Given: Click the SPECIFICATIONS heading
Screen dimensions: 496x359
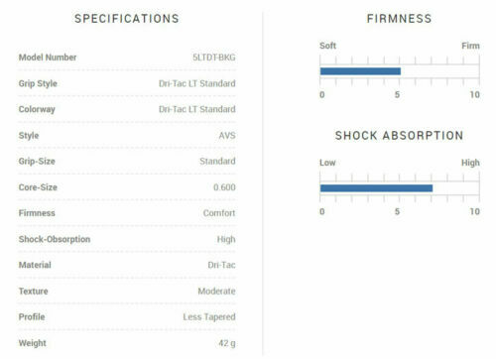Looking at the screenshot, I should pyautogui.click(x=127, y=19).
